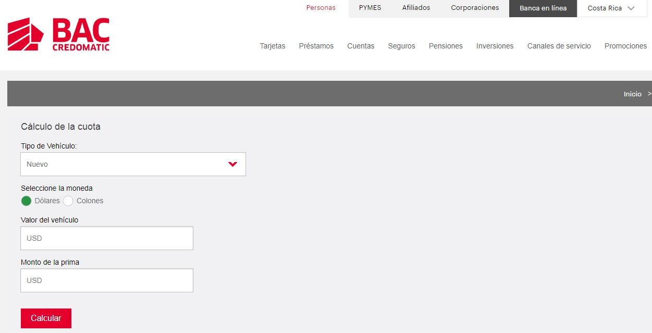Open the Tarjetas menu
Image resolution: width=652 pixels, height=333 pixels.
pyautogui.click(x=273, y=46)
